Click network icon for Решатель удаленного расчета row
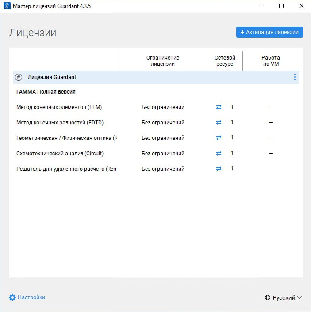 click(219, 169)
